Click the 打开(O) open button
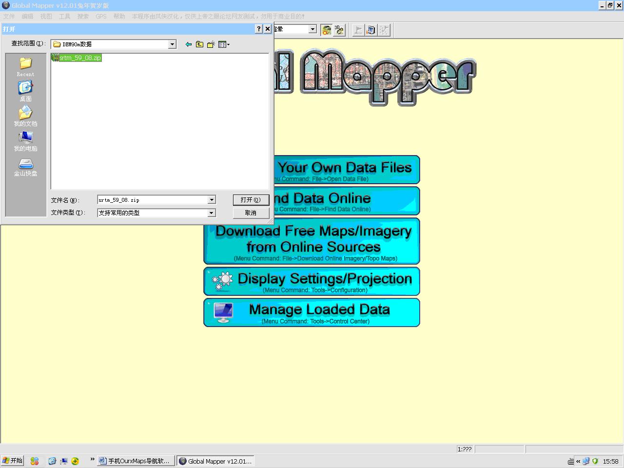Image resolution: width=624 pixels, height=468 pixels. [x=251, y=200]
